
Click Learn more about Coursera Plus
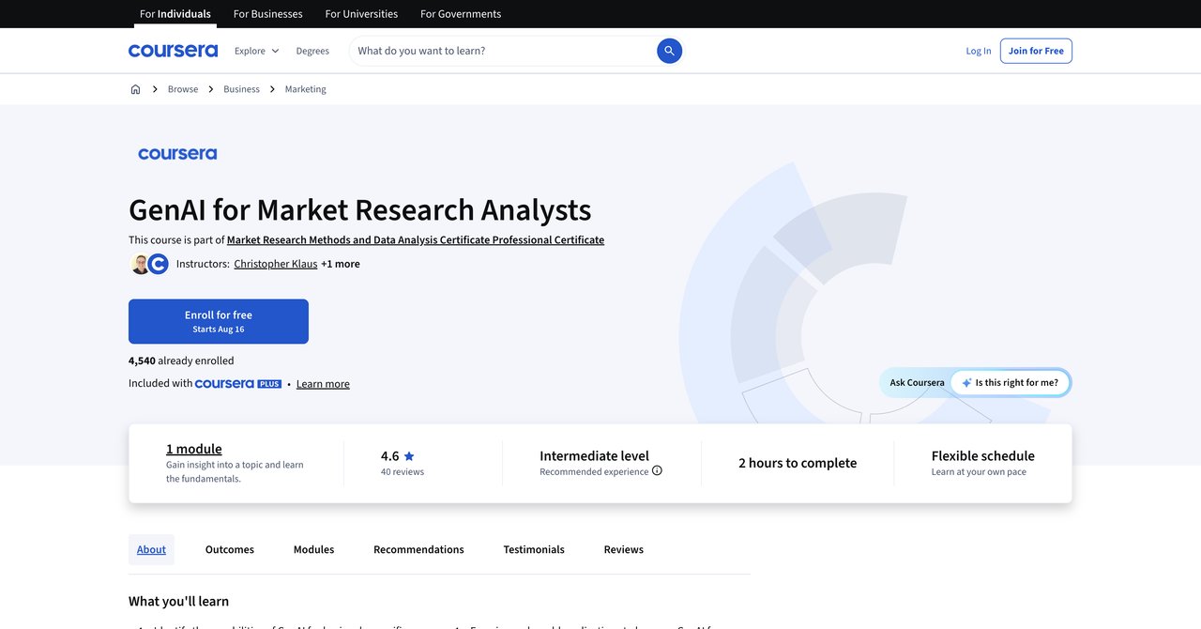point(323,384)
